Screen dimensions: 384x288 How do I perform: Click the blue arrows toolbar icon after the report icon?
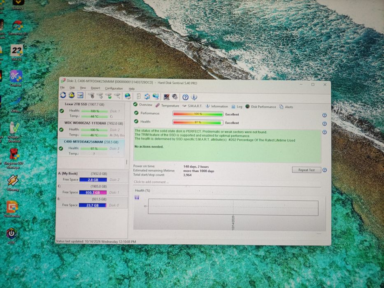pyautogui.click(x=147, y=96)
